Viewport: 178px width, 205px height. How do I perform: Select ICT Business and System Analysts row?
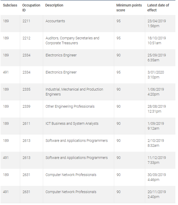coord(72,123)
